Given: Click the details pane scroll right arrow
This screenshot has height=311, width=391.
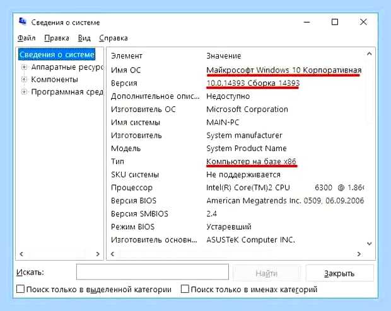Looking at the screenshot, I should 359,254.
